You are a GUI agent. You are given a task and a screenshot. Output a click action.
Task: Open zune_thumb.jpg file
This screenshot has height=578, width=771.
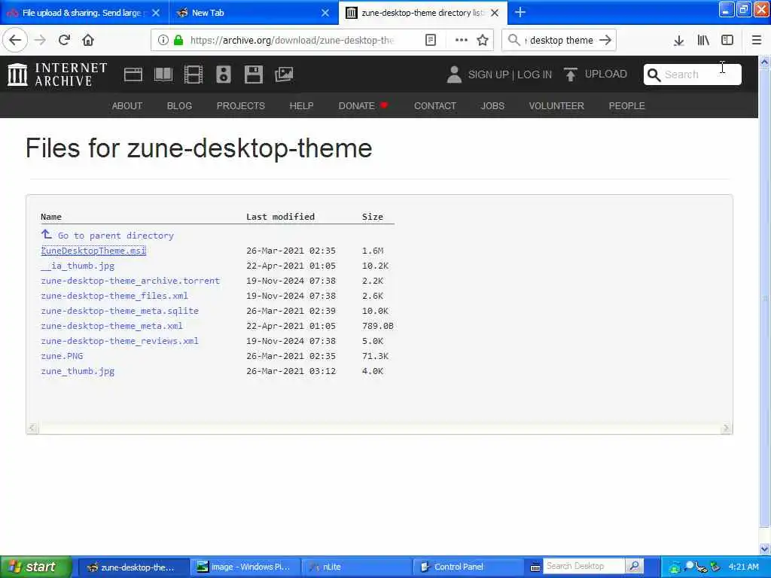tap(78, 371)
